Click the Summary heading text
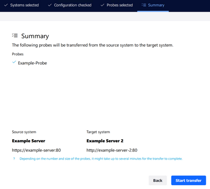 [x=35, y=36]
